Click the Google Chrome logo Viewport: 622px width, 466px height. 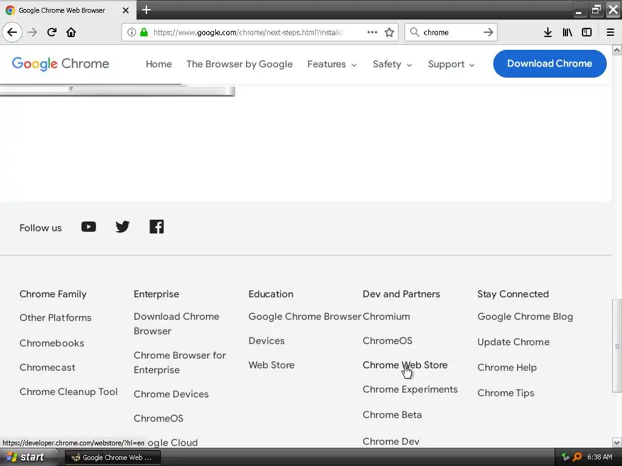(x=60, y=64)
